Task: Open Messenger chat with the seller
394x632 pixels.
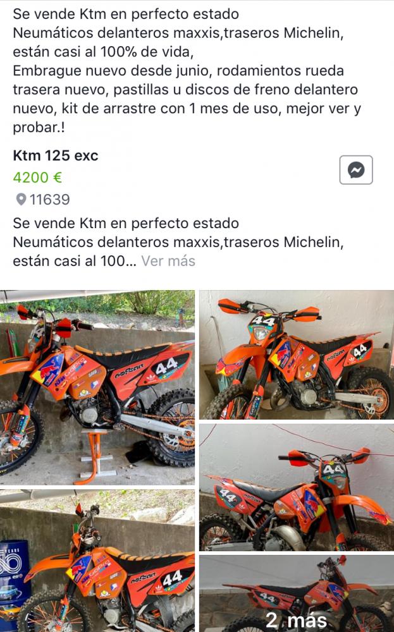Action: pos(355,169)
